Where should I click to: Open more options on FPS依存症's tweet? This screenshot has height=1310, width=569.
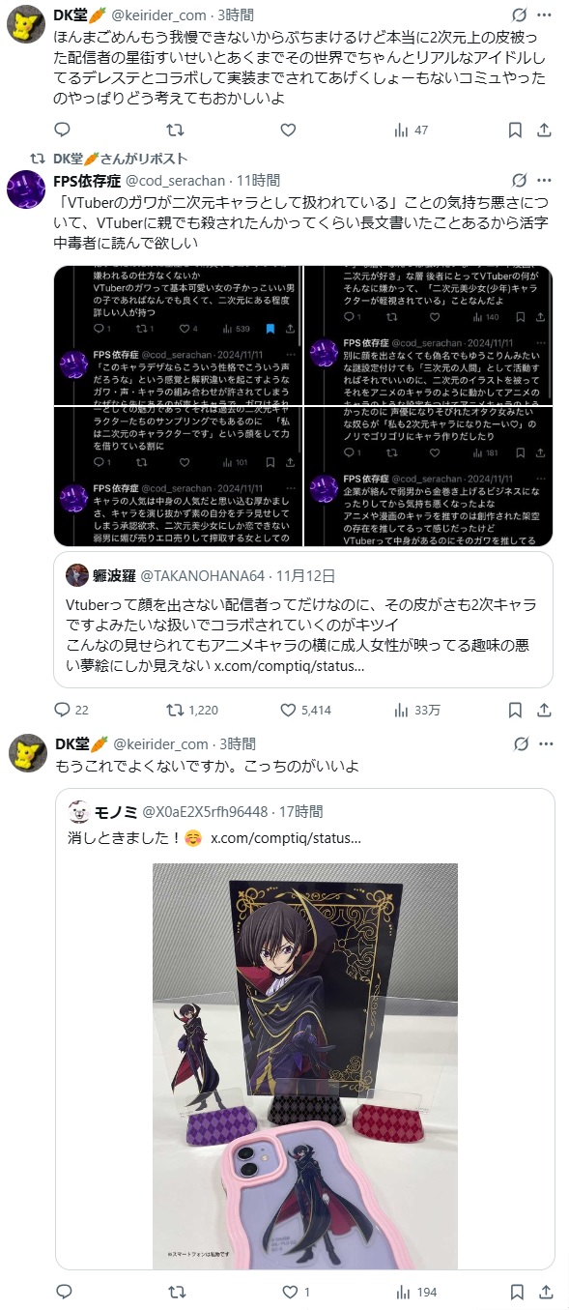click(547, 180)
